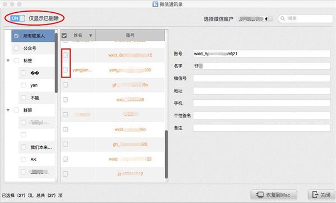Check the 公众号 checkbox
Screen dimensions: 336x203
click(16, 48)
